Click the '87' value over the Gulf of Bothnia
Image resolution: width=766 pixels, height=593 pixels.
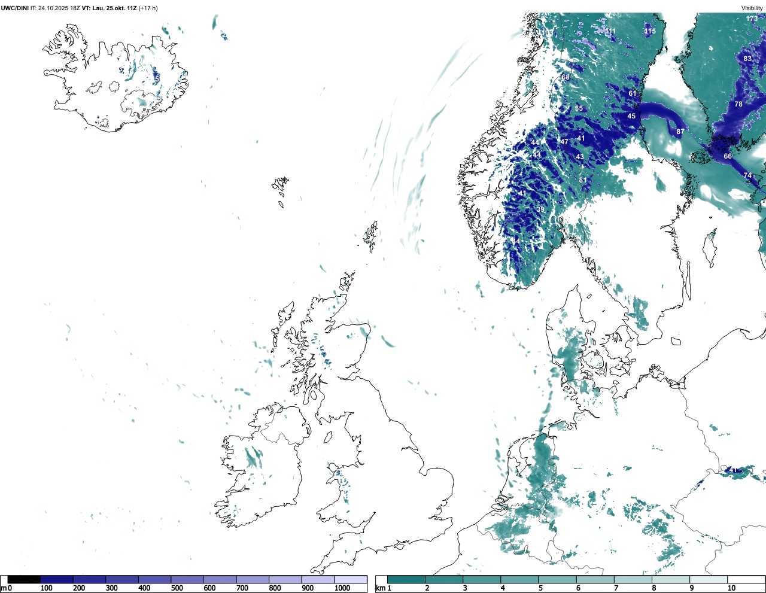(x=680, y=132)
